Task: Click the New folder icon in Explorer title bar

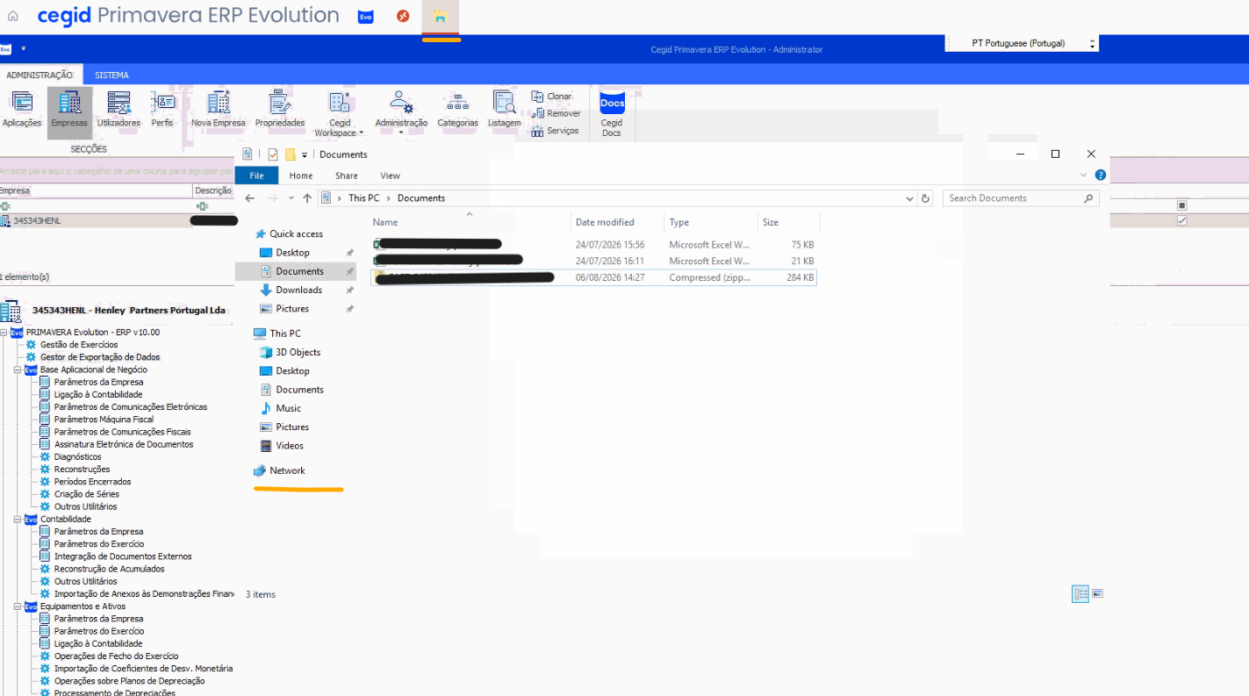Action: coord(290,154)
